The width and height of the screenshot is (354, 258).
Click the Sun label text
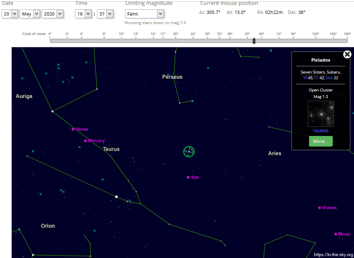[x=195, y=177]
